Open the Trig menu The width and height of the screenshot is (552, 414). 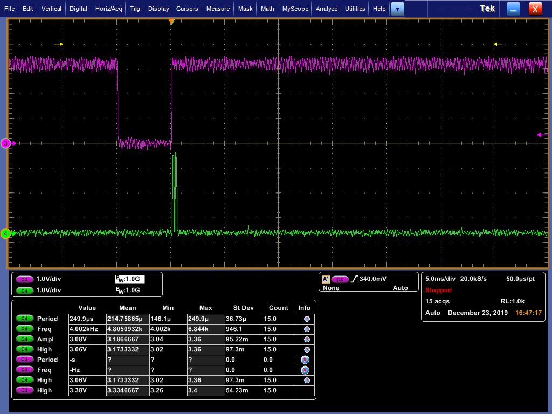135,9
